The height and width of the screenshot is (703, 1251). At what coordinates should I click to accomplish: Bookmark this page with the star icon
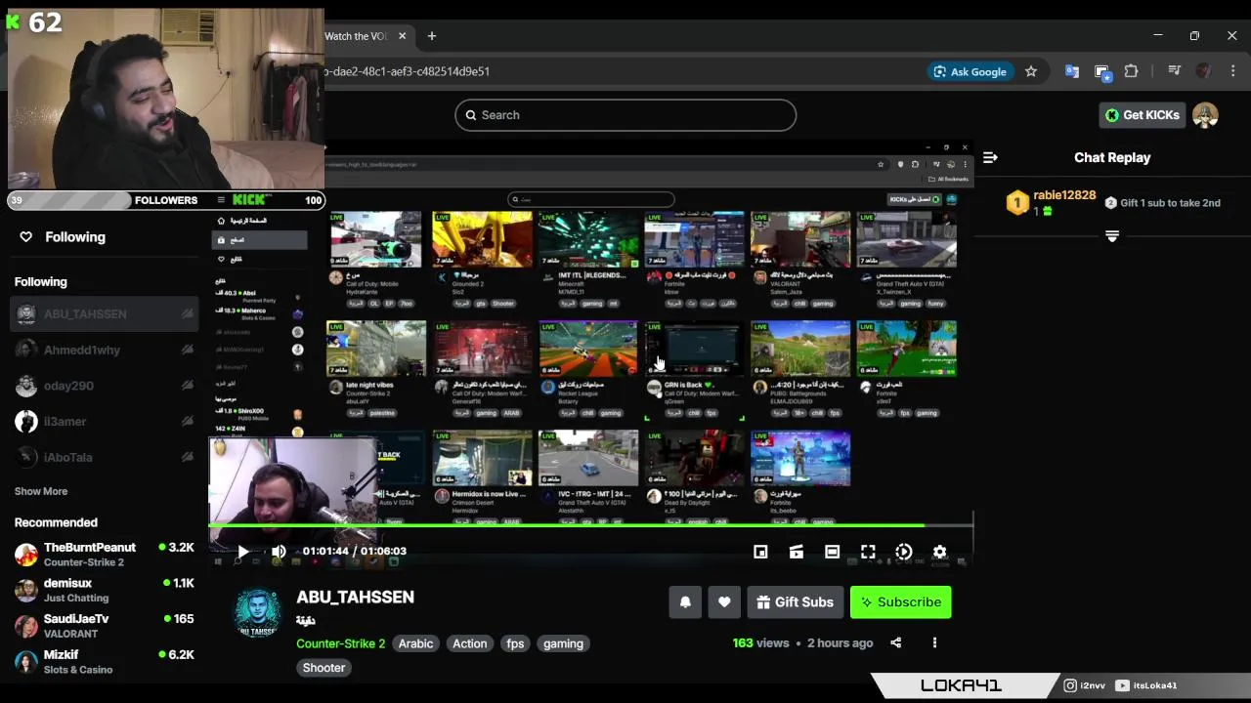point(1030,71)
